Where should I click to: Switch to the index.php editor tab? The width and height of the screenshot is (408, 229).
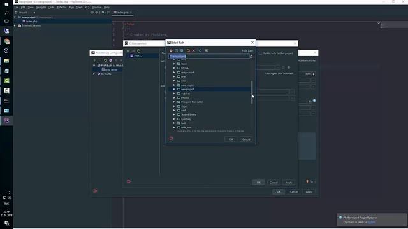[x=123, y=13]
